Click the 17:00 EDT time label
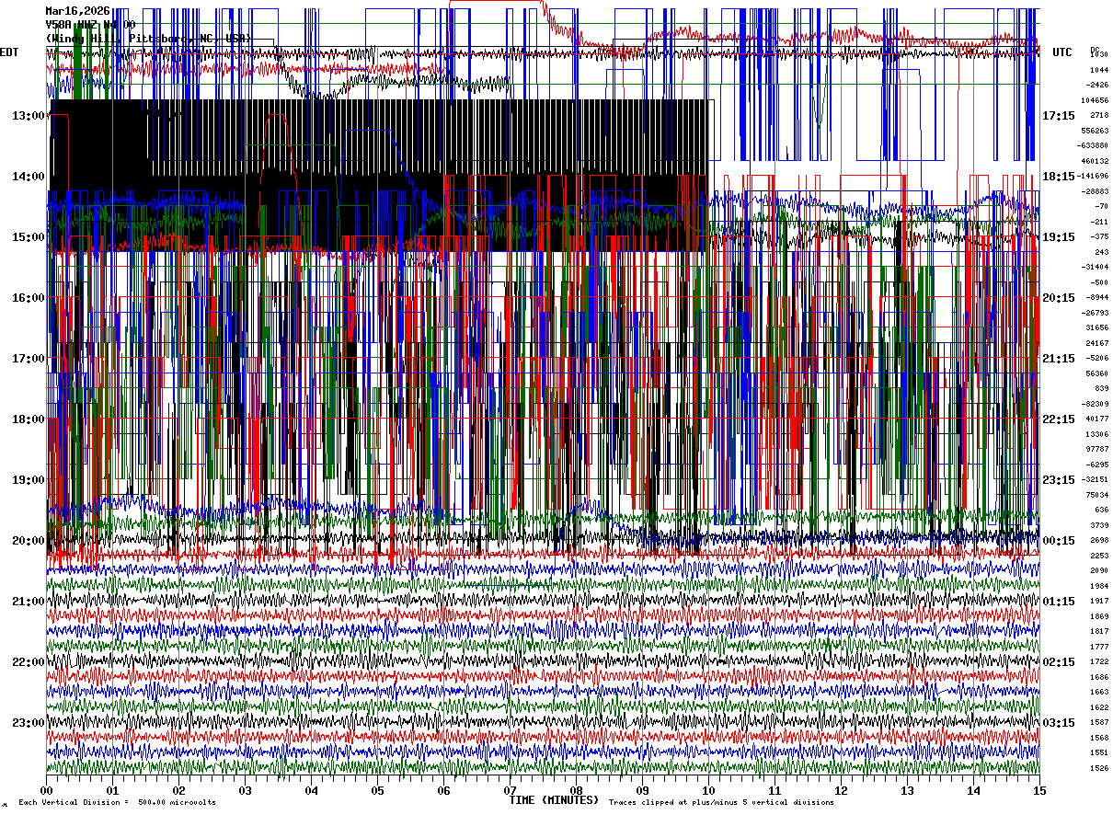The height and width of the screenshot is (815, 1113). point(29,358)
